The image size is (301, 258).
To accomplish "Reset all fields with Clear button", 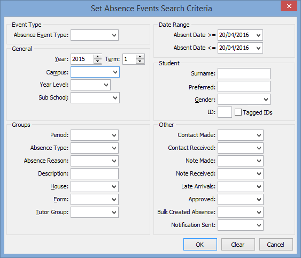I will click(238, 244).
